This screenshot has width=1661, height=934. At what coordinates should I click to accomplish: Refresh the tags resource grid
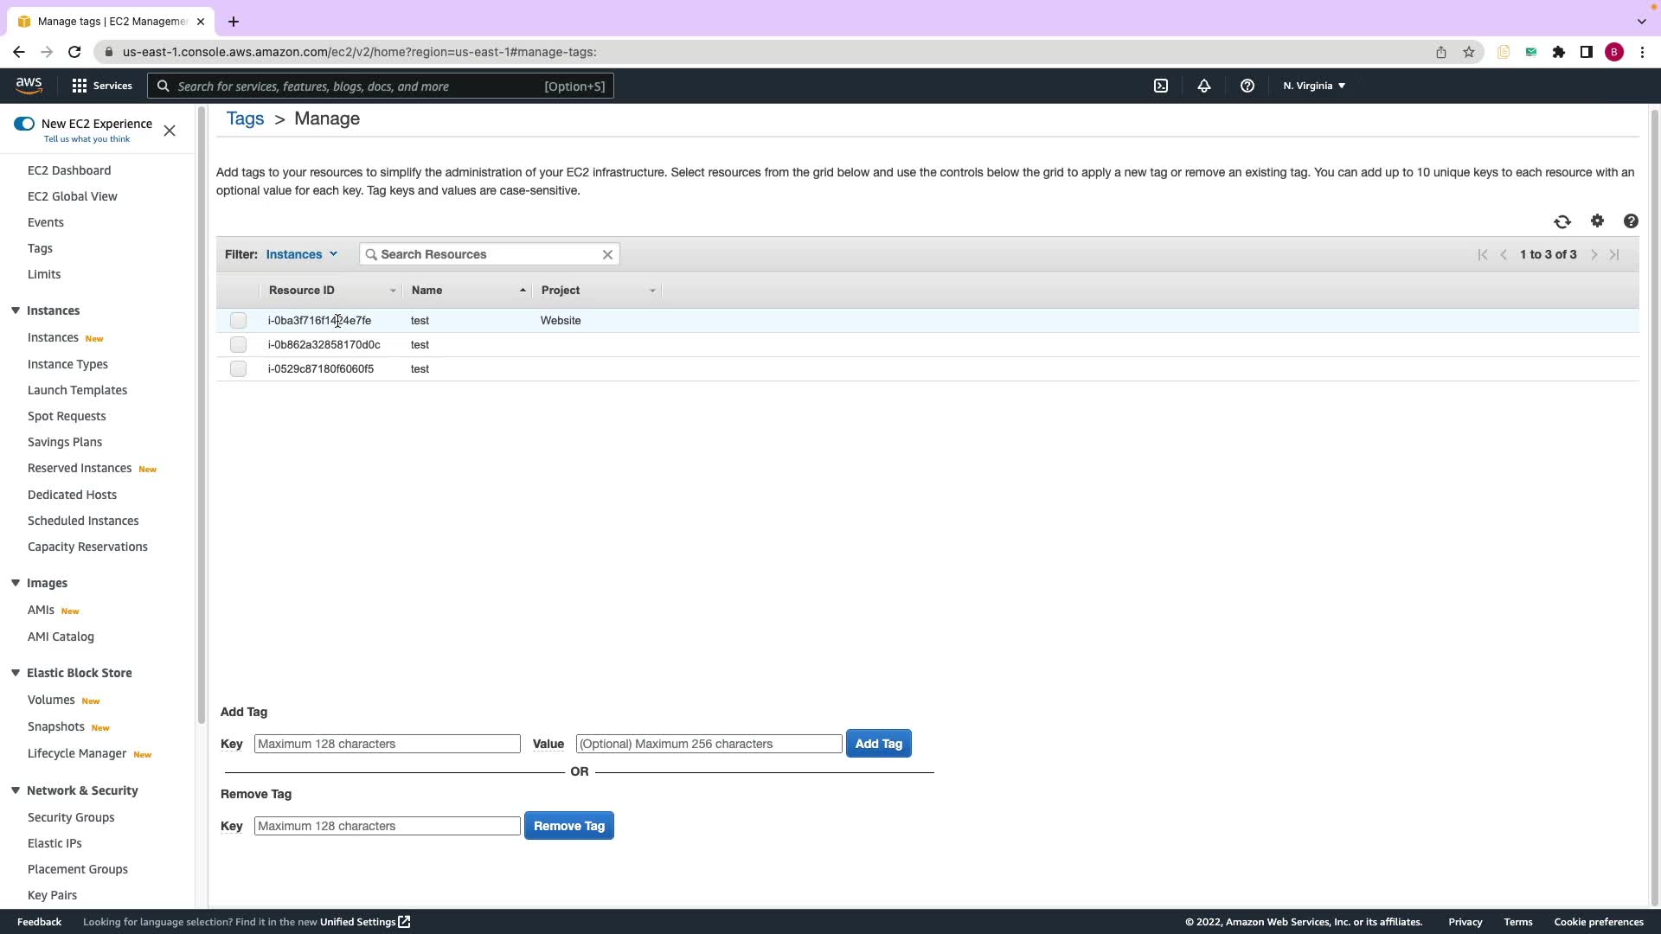tap(1562, 222)
